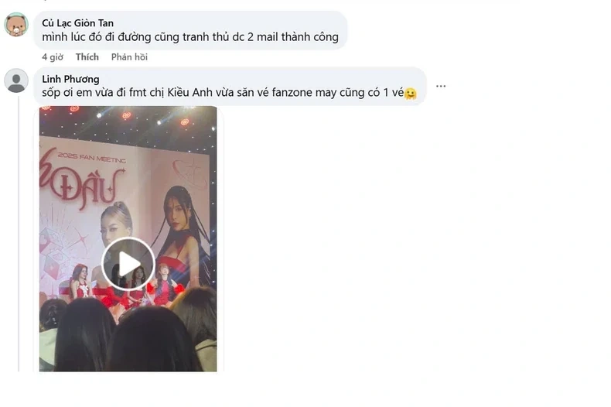Viewport: 611px width, 407px height.
Task: Click the vertical reply thread line
Action: (19, 234)
